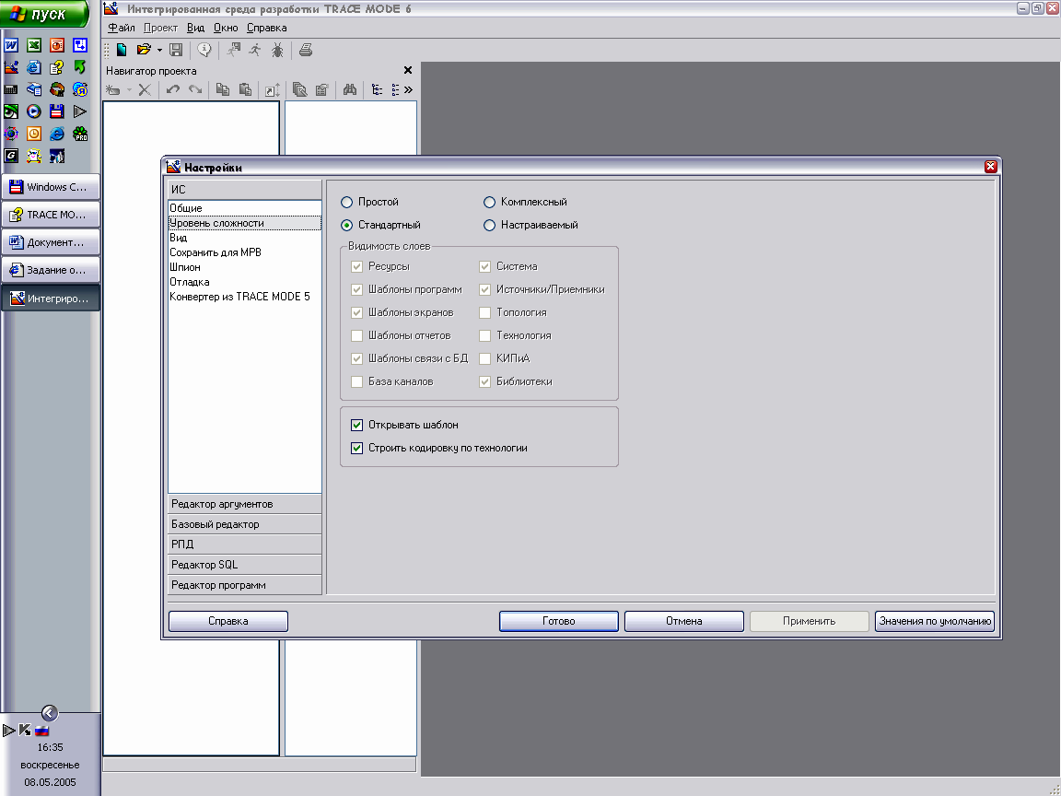The height and width of the screenshot is (796, 1061).
Task: Open the dropdown arrow next to Open folder
Action: [159, 50]
